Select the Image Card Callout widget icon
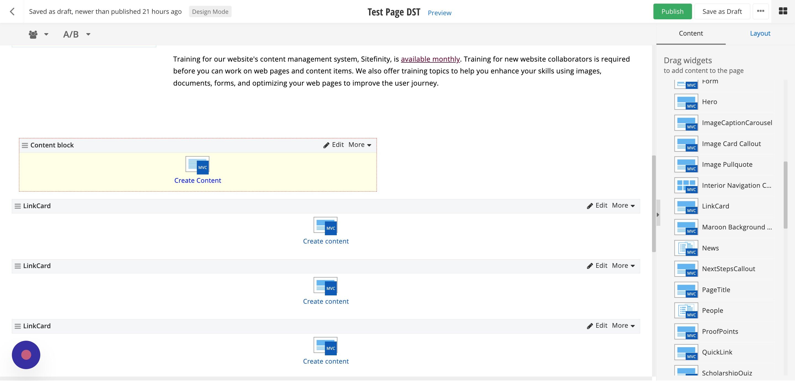The image size is (795, 381). 686,144
